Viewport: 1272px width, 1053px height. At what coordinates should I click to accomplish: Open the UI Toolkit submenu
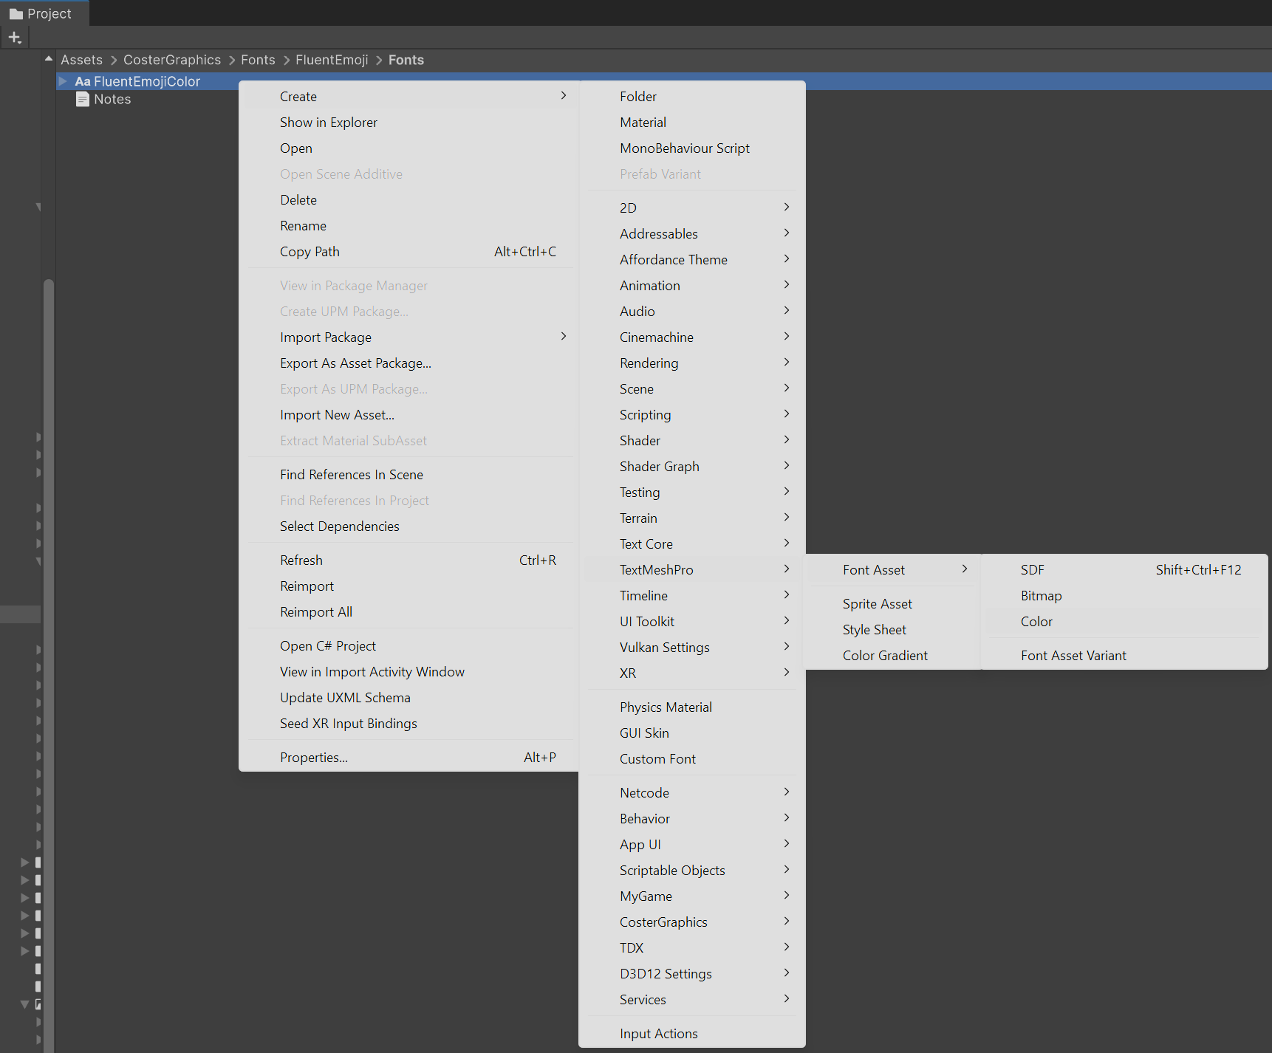(x=692, y=622)
